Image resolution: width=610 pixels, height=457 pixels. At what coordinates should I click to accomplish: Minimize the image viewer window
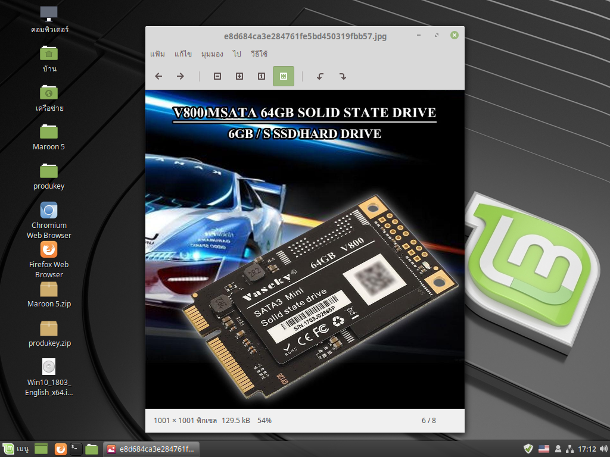pos(419,35)
